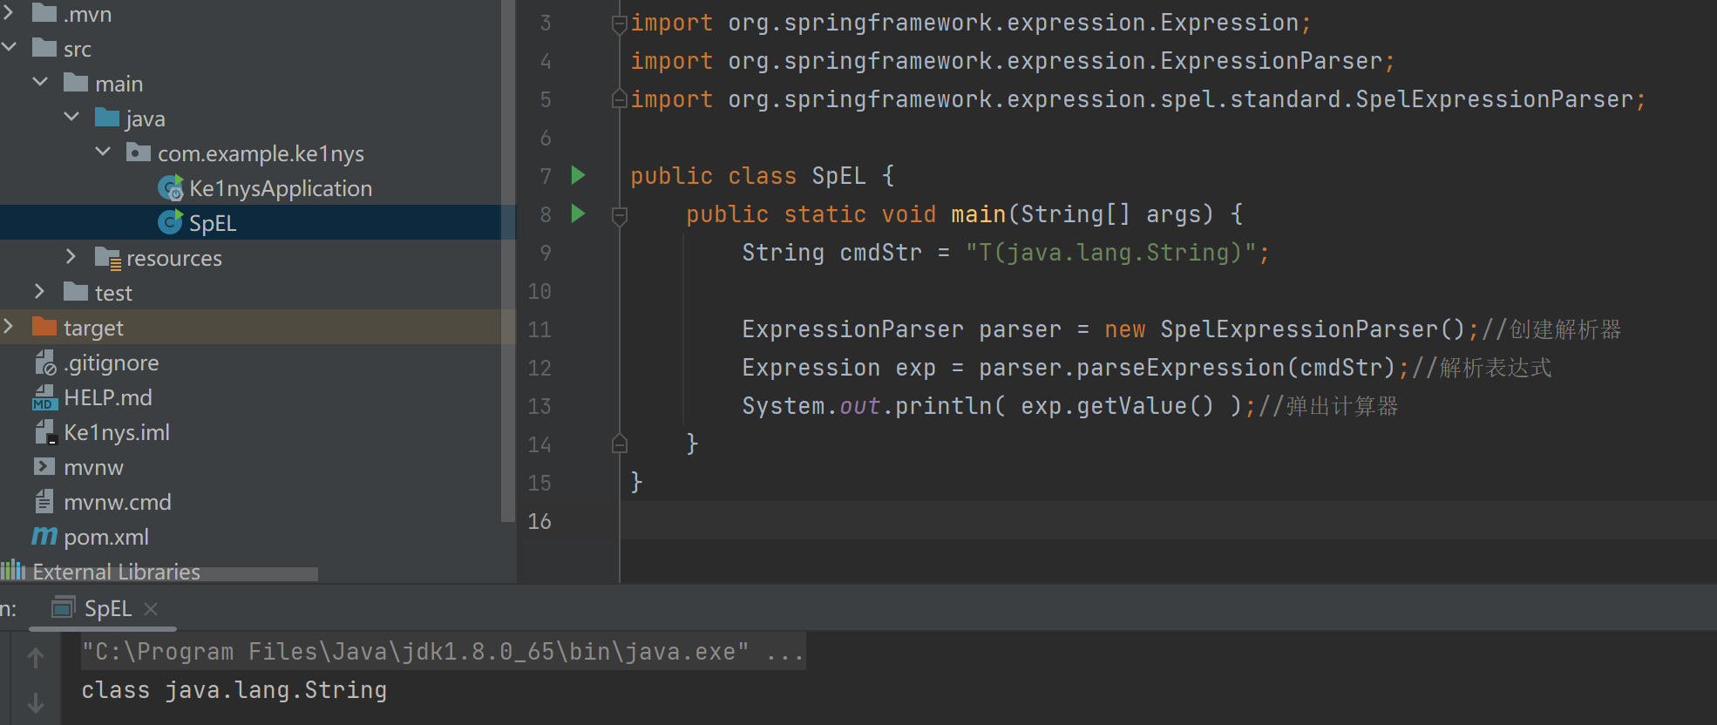
Task: Select the Ke1nysApplication class file
Action: pos(280,188)
